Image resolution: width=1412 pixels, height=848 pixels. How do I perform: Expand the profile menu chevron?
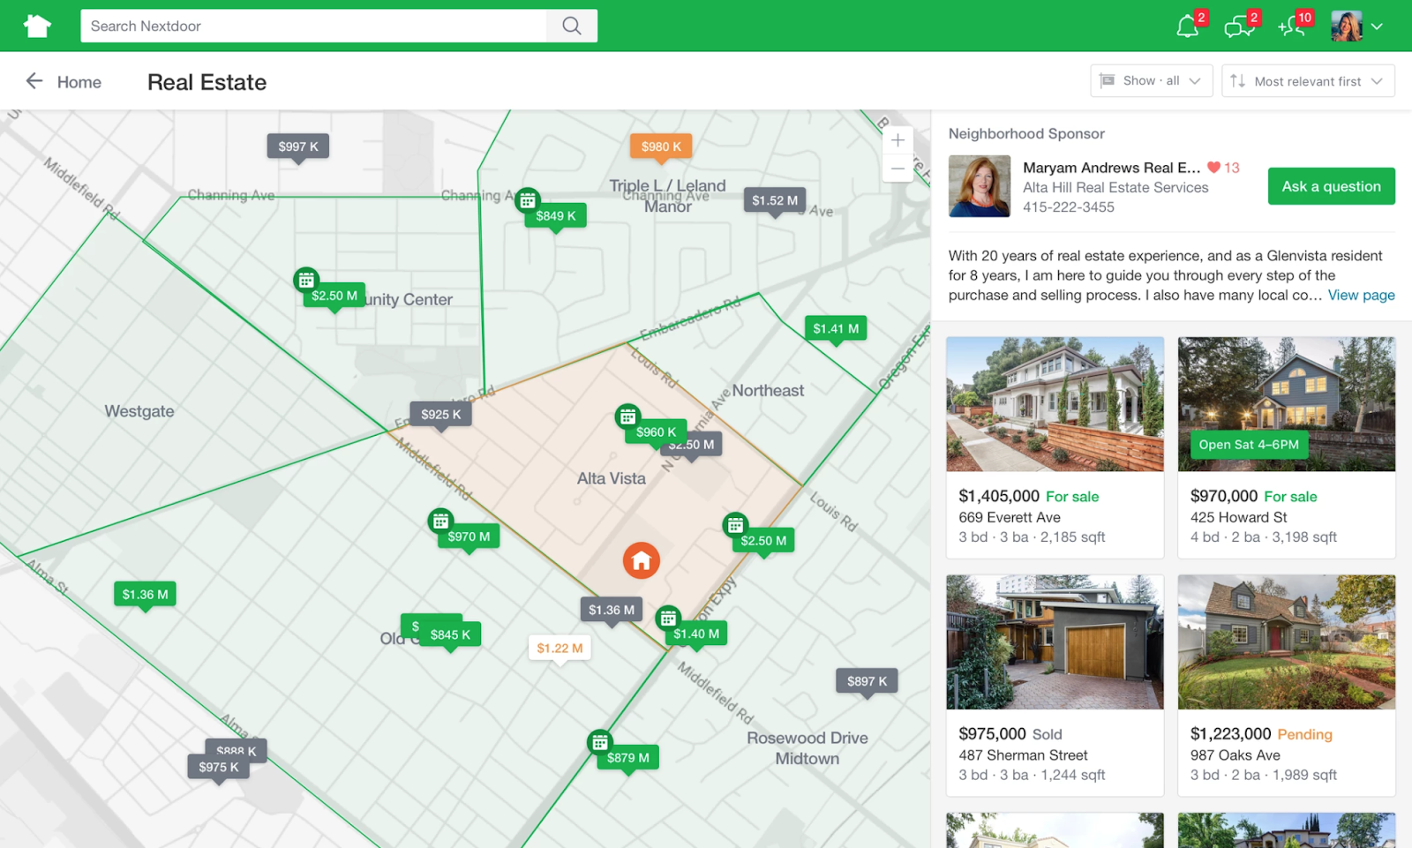(1377, 26)
